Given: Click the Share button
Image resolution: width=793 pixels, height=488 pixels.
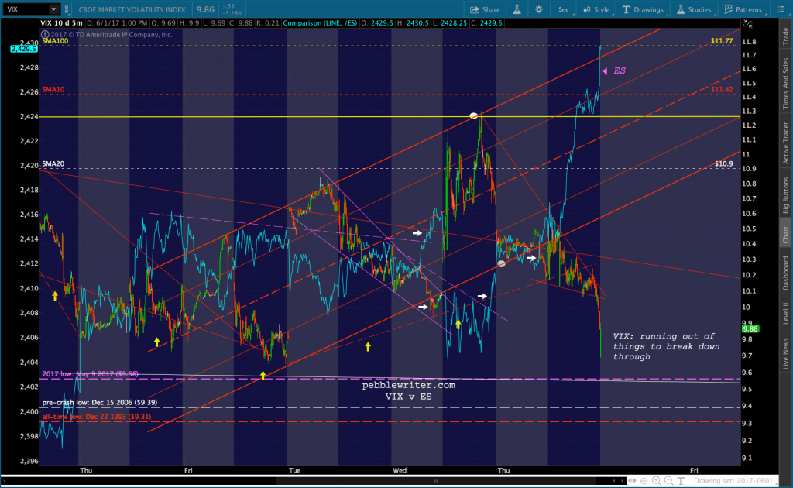Looking at the screenshot, I should pos(485,9).
